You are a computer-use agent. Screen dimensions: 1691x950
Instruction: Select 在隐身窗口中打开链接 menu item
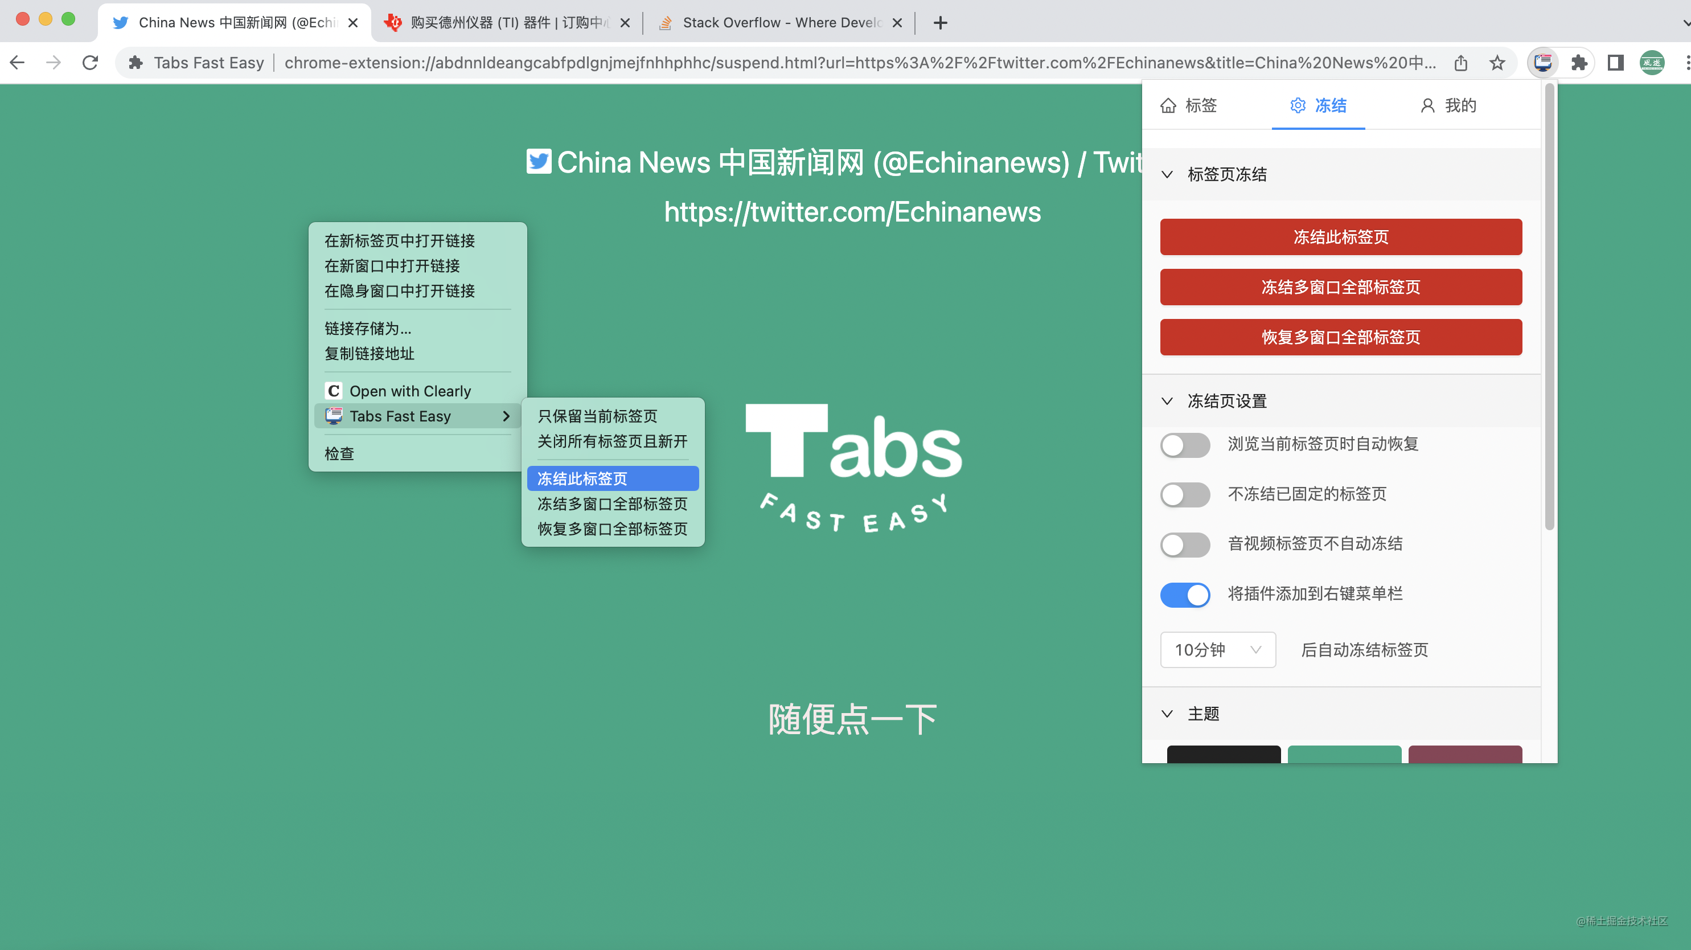pos(417,290)
